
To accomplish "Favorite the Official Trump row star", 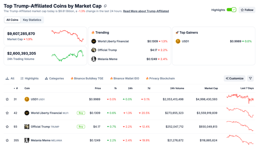I will [x=7, y=127].
